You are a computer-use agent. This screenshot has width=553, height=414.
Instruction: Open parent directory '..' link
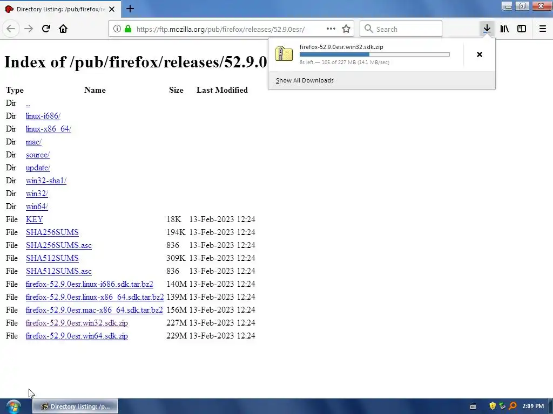click(x=28, y=103)
